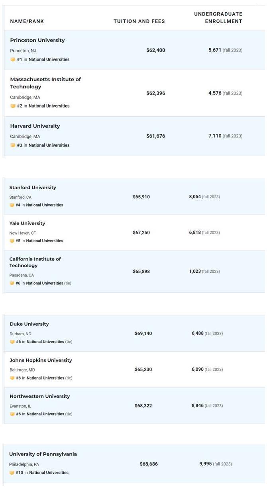This screenshot has height=487, width=267.
Task: Sort by the Tuition and Fees header
Action: (139, 22)
